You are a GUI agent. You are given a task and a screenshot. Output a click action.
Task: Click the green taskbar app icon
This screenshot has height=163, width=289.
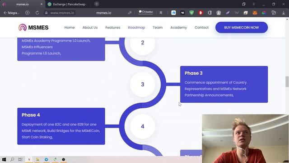click(55, 159)
